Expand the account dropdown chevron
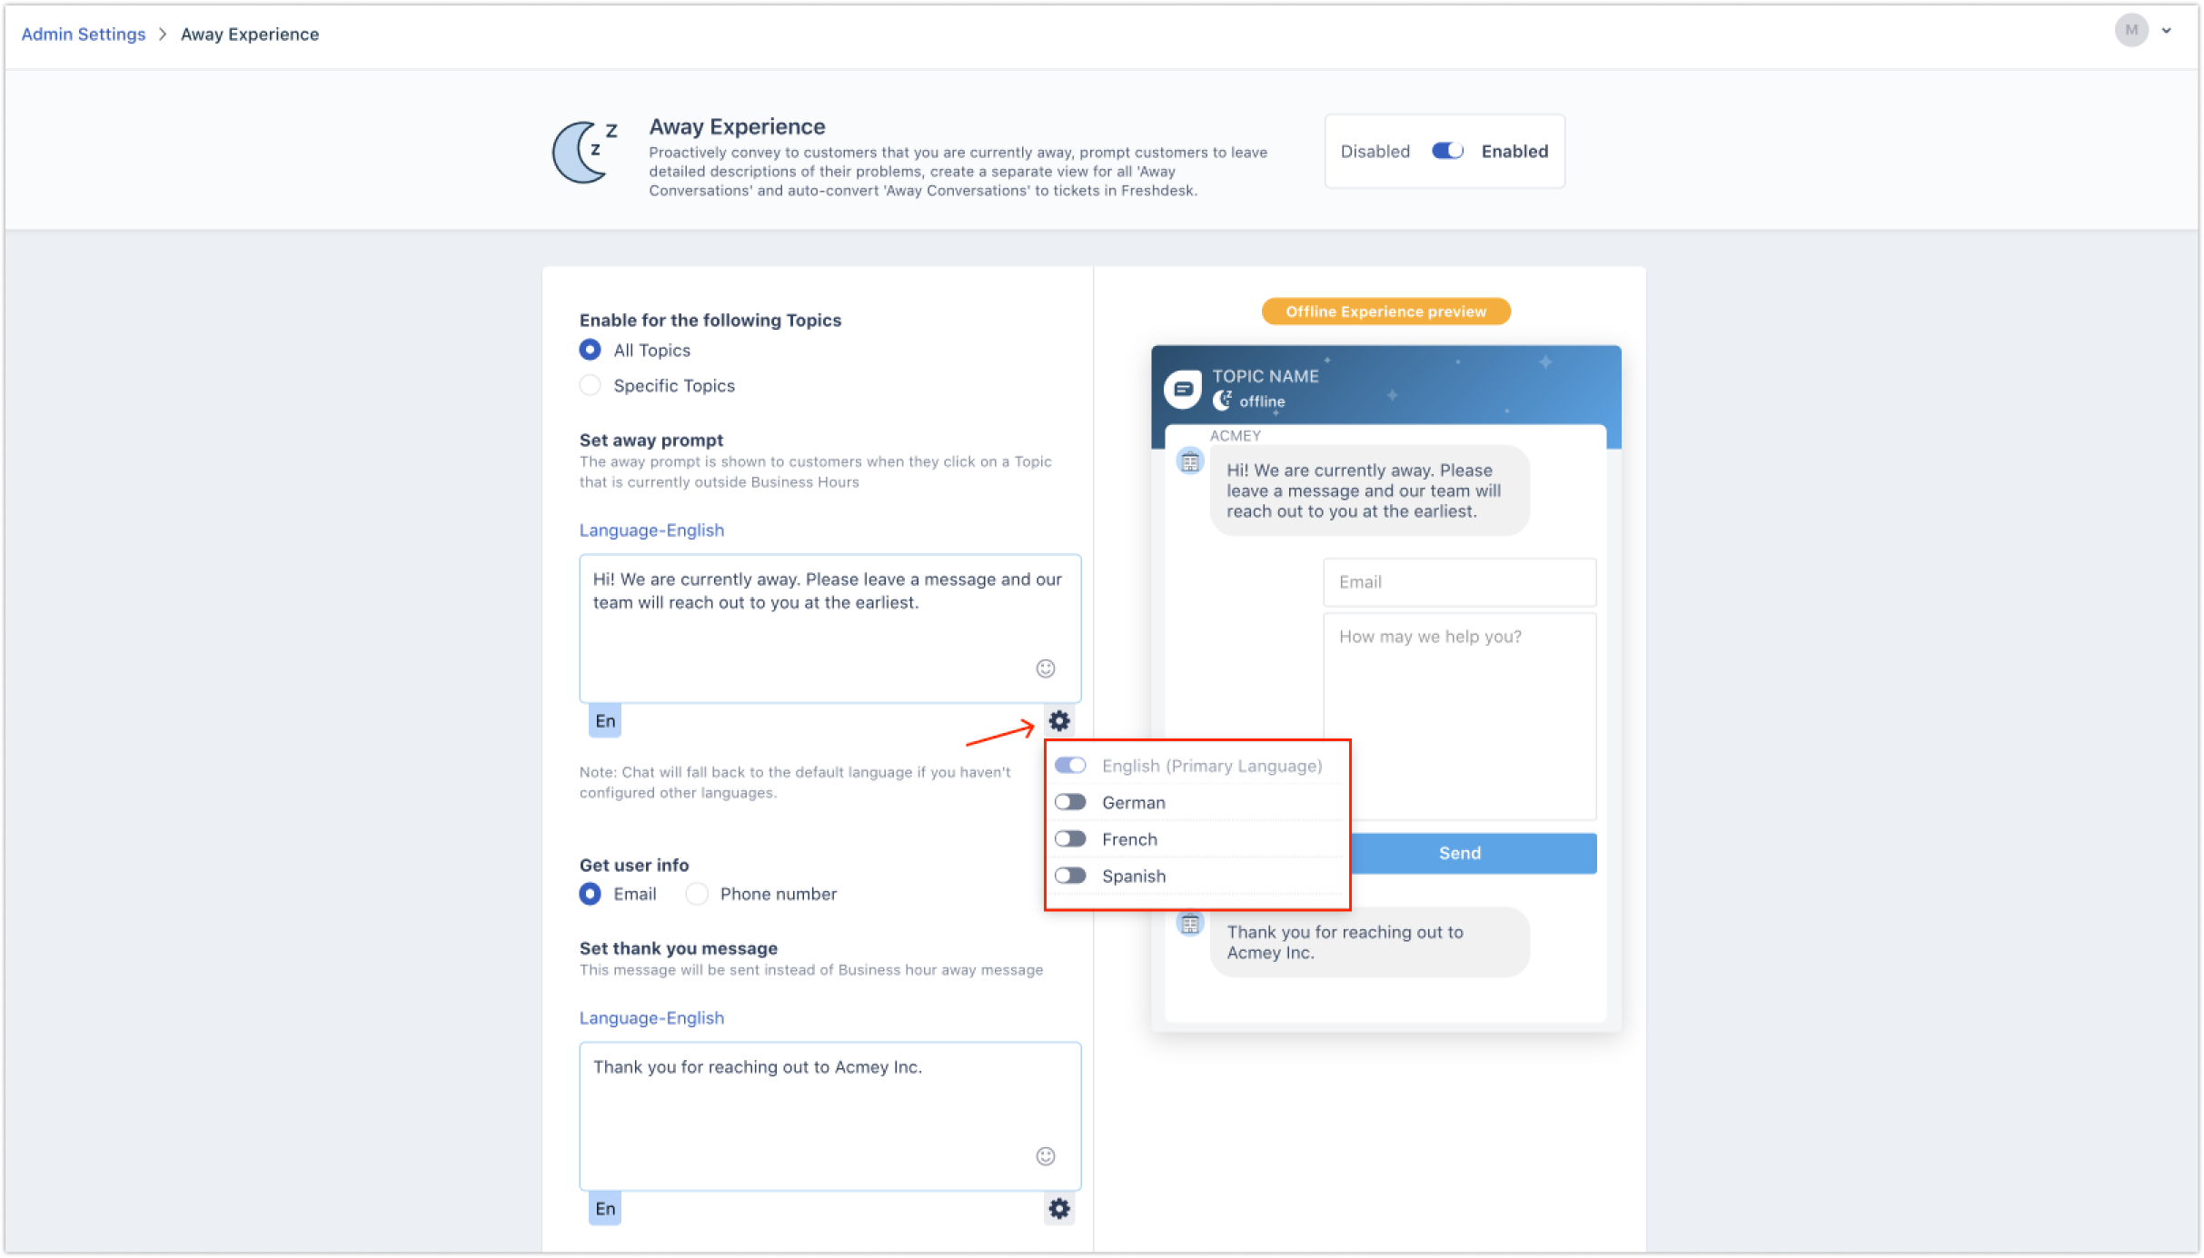The height and width of the screenshot is (1258, 2204). (x=2167, y=31)
